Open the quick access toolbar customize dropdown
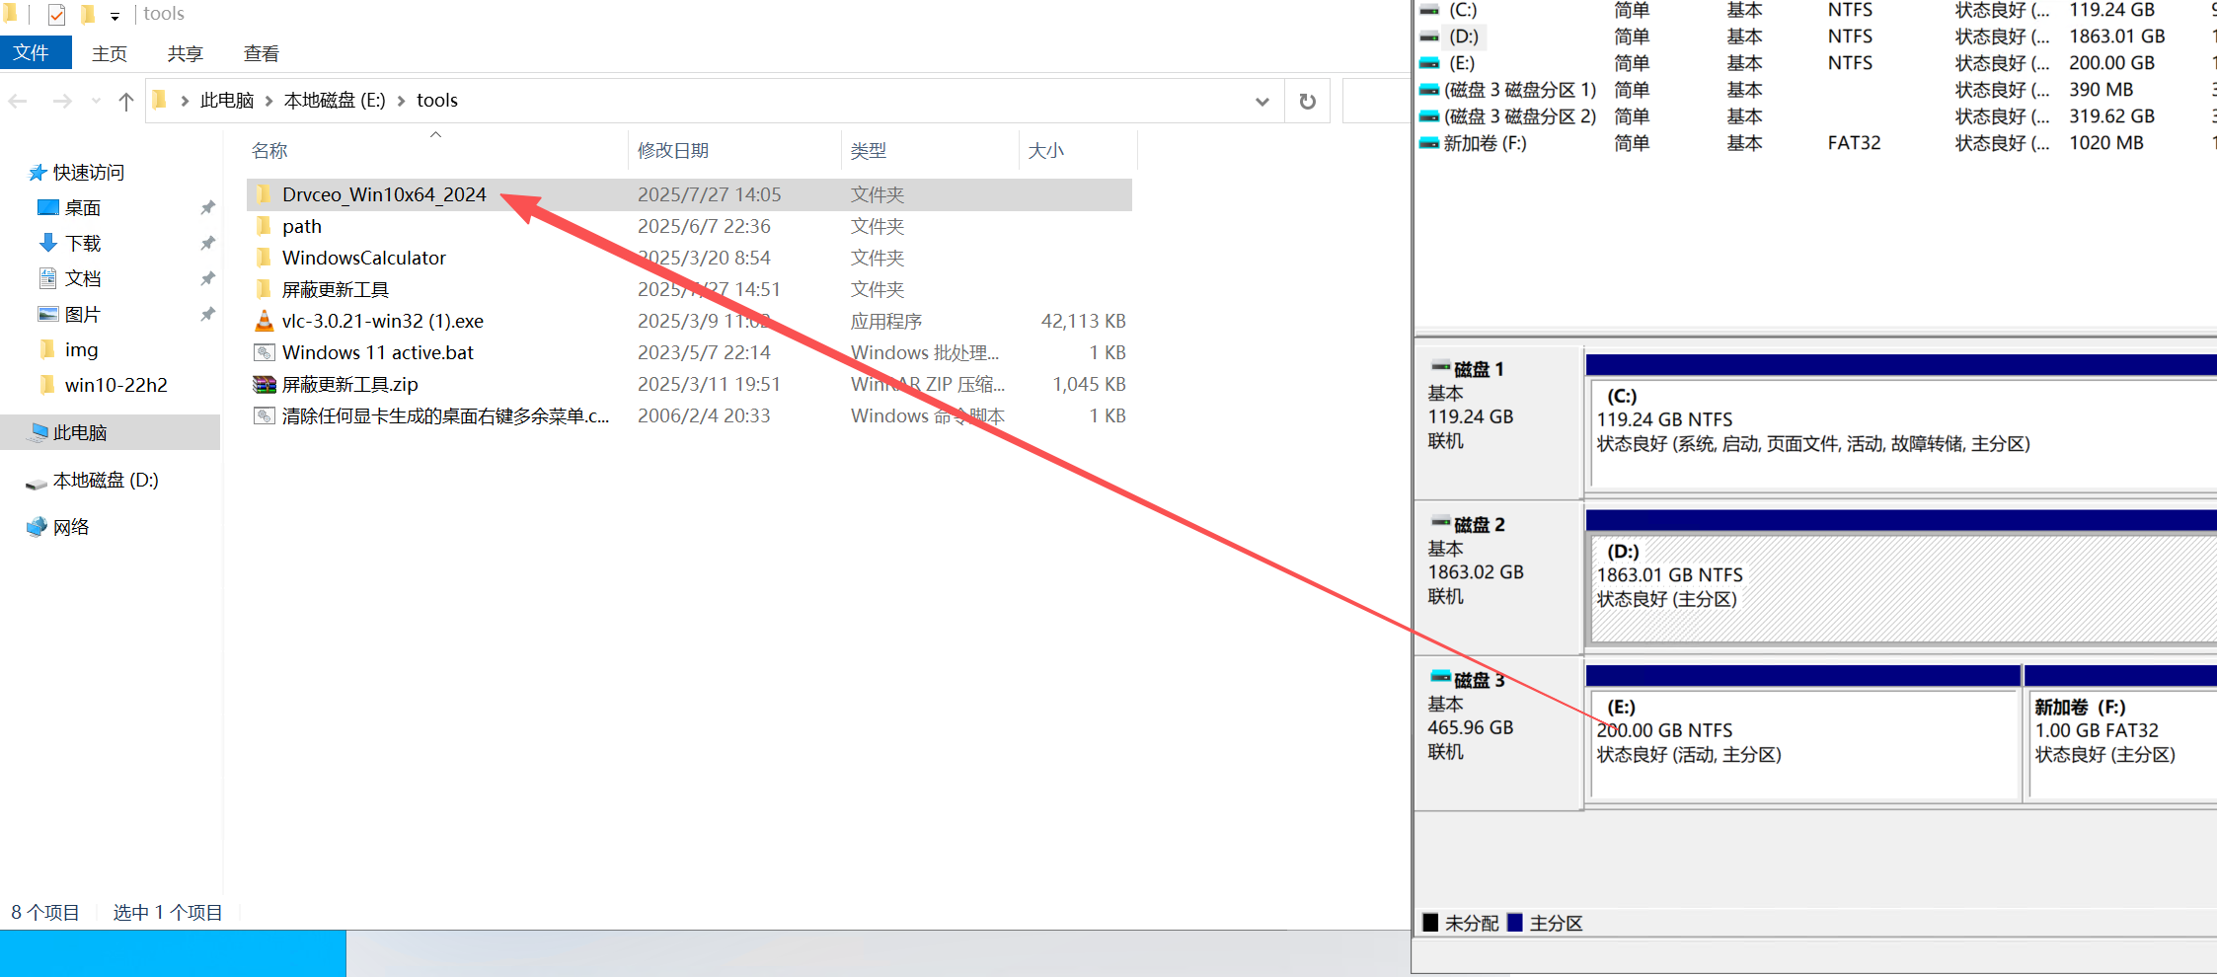Screen dimensions: 2217x977 (x=115, y=16)
